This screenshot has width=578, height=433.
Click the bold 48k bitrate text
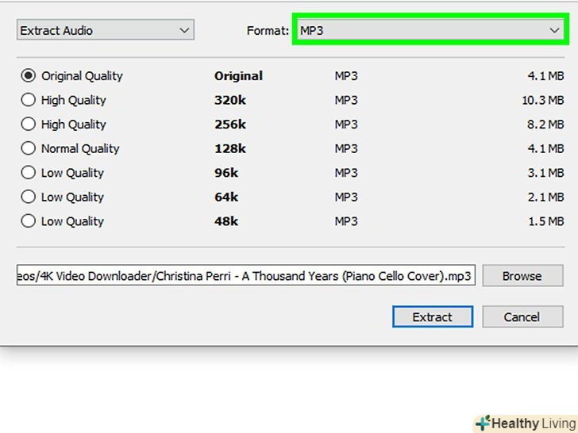click(226, 221)
